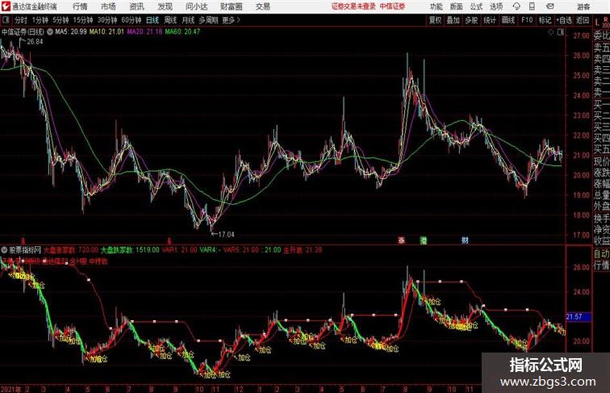Viewport: 610px width, 393px height.
Task: Switch to 5分钟 period
Action: coord(60,20)
